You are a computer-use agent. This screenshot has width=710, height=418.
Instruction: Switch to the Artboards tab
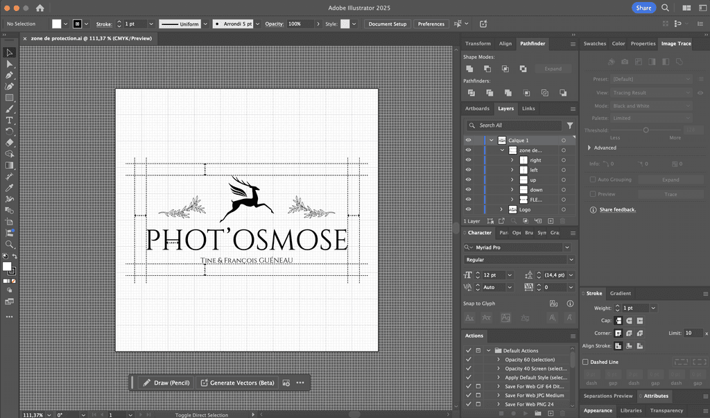[477, 109]
